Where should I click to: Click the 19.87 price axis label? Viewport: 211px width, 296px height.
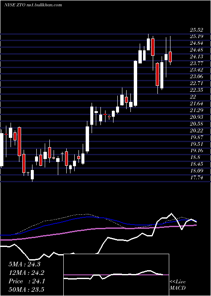click(x=197, y=137)
